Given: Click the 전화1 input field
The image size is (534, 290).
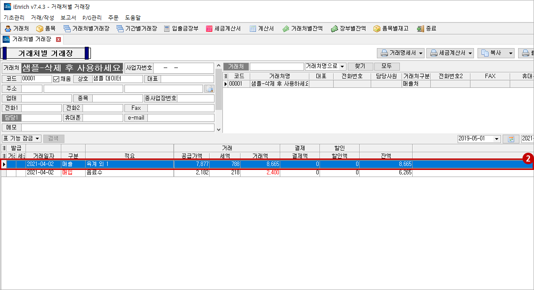Looking at the screenshot, I should coord(41,108).
